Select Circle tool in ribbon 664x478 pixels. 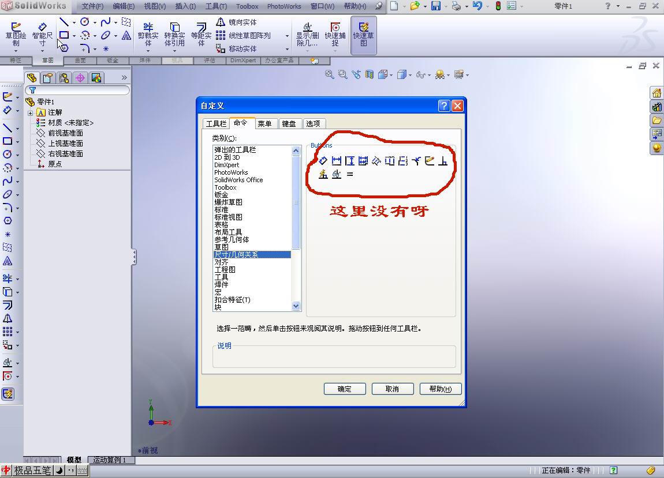click(x=85, y=21)
